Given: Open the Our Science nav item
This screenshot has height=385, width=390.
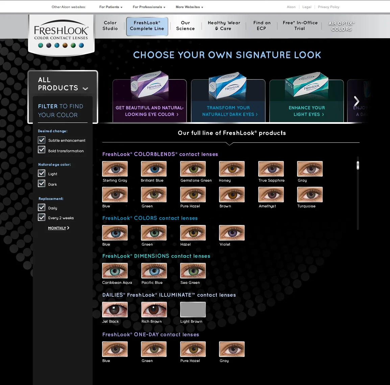Looking at the screenshot, I should pyautogui.click(x=185, y=26).
